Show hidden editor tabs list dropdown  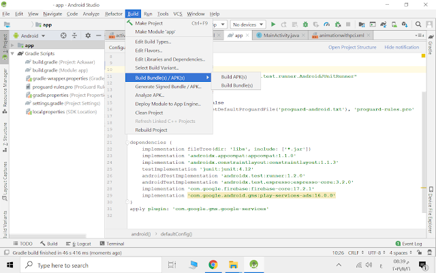point(420,35)
